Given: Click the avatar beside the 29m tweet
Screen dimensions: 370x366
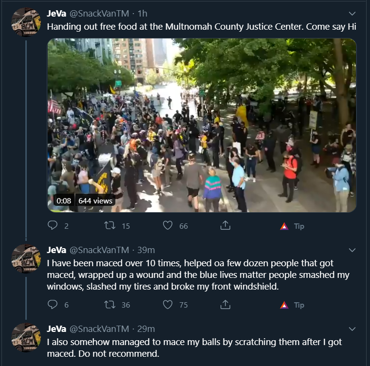Looking at the screenshot, I should (26, 338).
